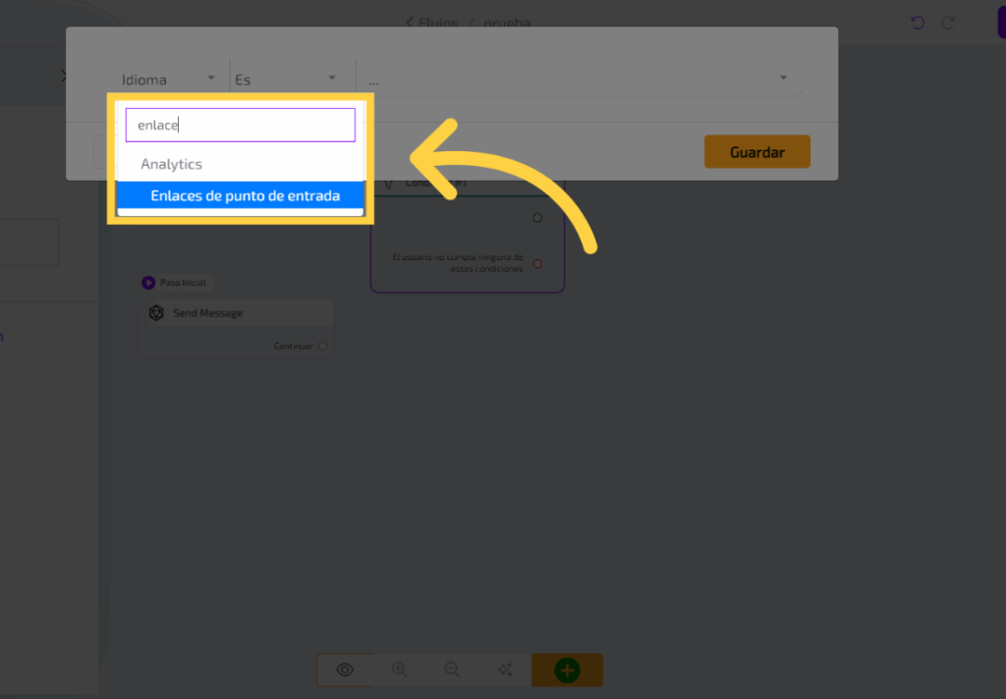The height and width of the screenshot is (699, 1006).
Task: Click the Send Message node icon
Action: (x=156, y=313)
